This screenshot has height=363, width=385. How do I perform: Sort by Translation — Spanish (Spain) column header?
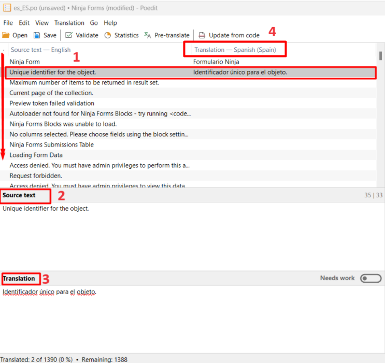click(235, 50)
